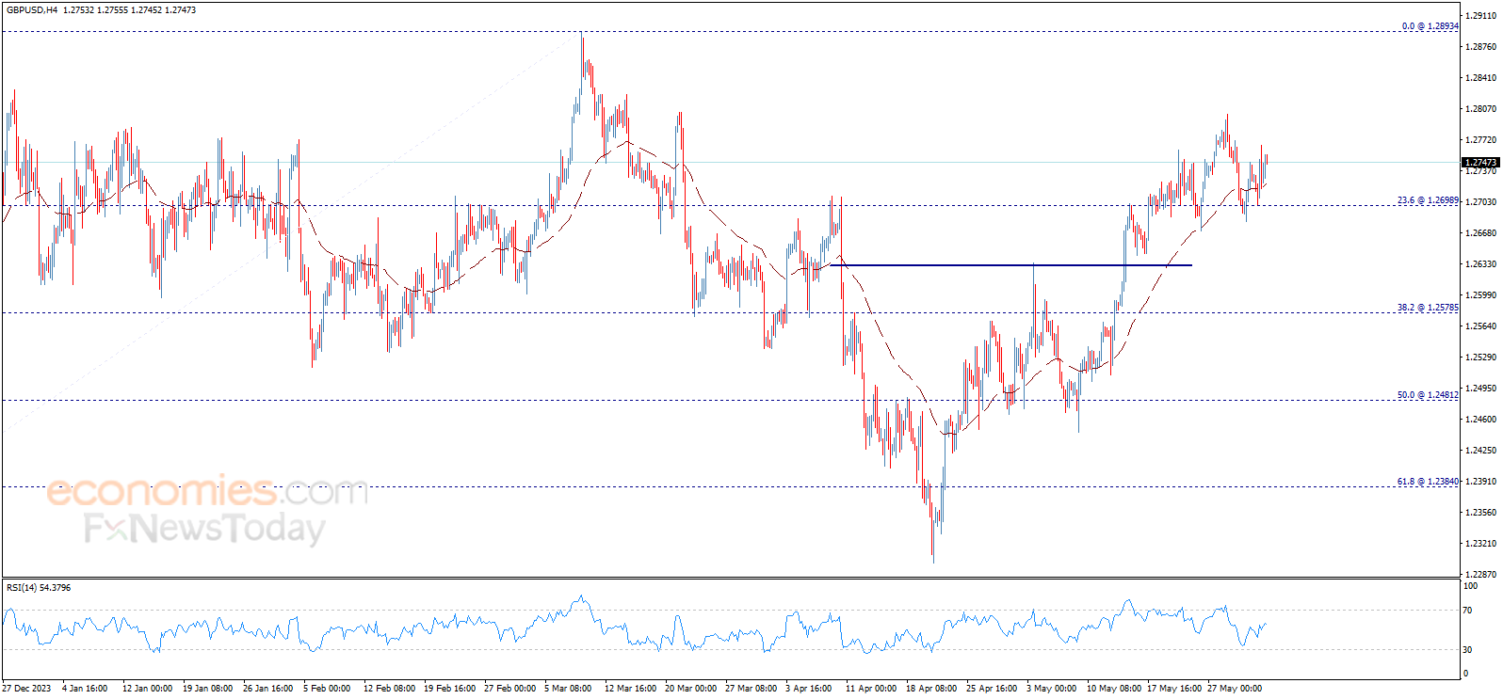
Task: Pick the 50.0 @ 1.24812 Fibonacci label
Action: coord(1427,395)
